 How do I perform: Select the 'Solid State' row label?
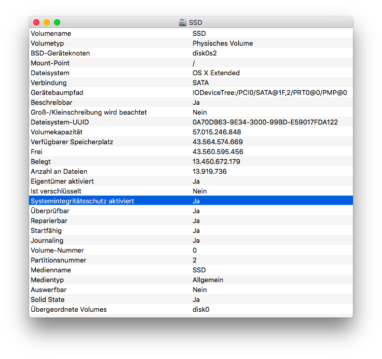pyautogui.click(x=48, y=300)
